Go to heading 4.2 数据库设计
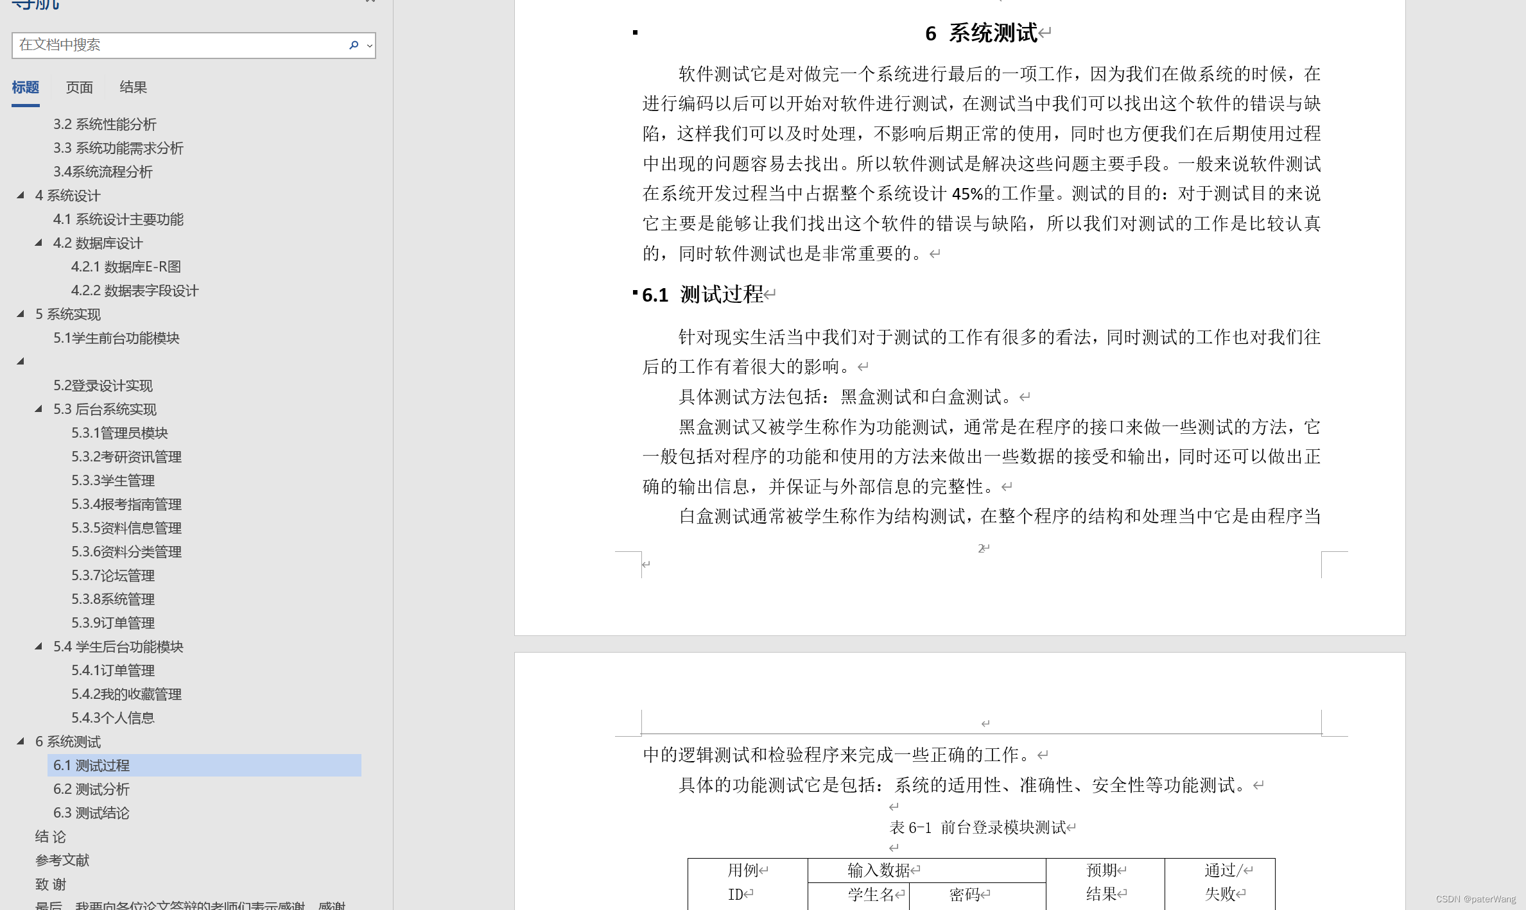The height and width of the screenshot is (910, 1526). point(98,243)
